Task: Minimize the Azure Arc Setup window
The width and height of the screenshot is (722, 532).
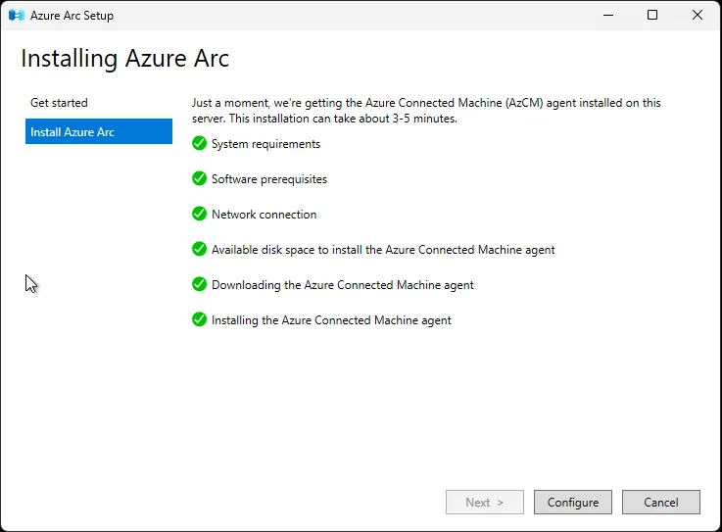Action: tap(608, 16)
